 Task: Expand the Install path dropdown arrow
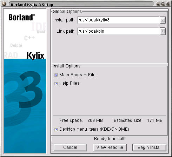(163, 20)
